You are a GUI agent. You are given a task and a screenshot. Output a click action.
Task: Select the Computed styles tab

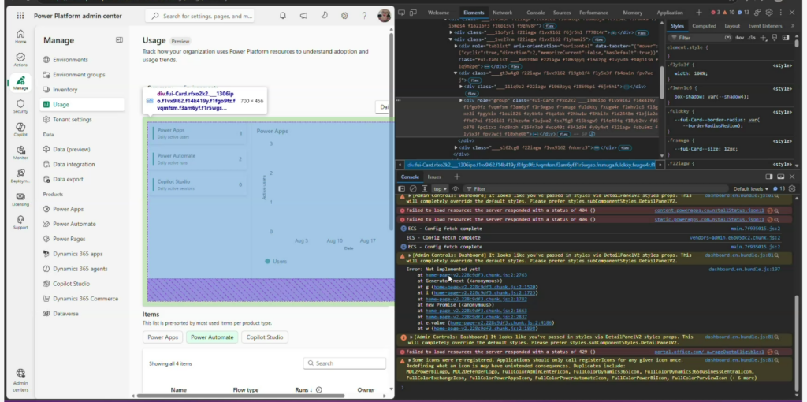(704, 26)
